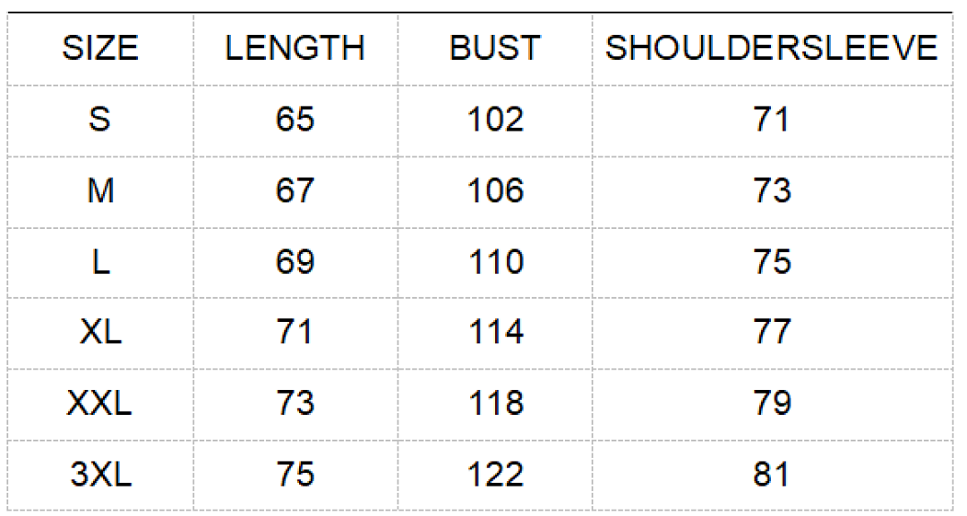This screenshot has height=516, width=967.
Task: Click shouldersleeve value 81 in 3XL row
Action: coord(771,474)
